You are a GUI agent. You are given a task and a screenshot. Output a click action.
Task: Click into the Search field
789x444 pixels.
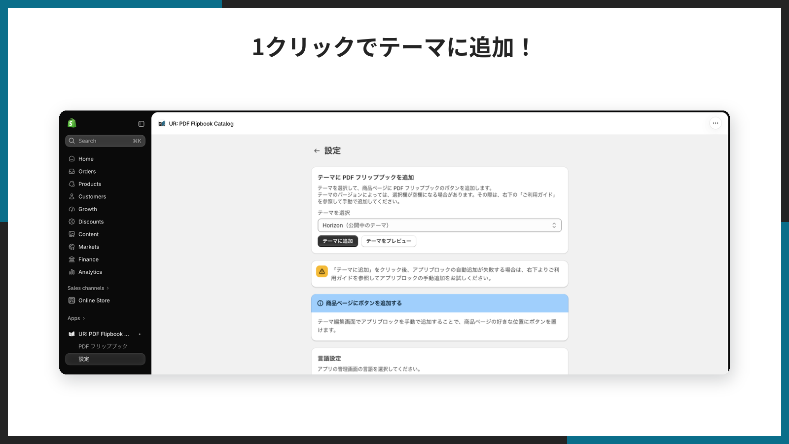pos(105,141)
